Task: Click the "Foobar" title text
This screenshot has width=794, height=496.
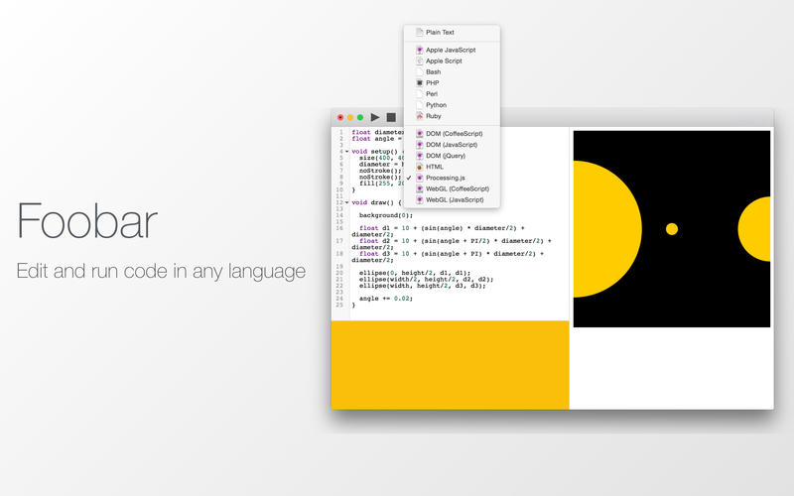Action: (x=87, y=220)
